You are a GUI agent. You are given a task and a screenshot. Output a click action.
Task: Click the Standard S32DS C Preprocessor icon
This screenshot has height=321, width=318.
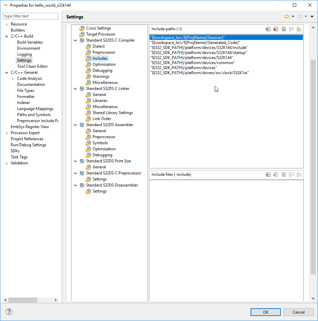(x=82, y=173)
